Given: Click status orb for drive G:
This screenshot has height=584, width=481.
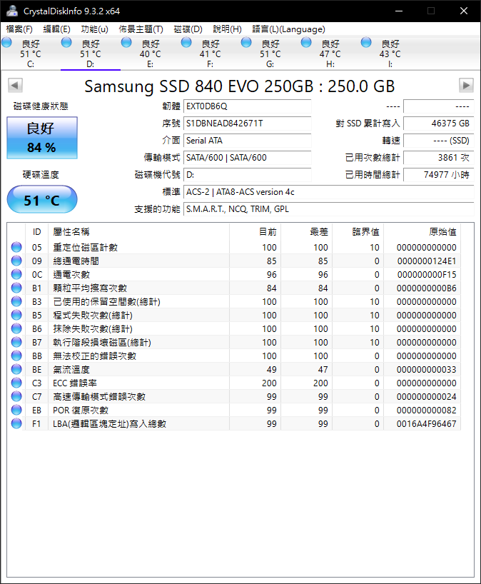Looking at the screenshot, I should 246,42.
